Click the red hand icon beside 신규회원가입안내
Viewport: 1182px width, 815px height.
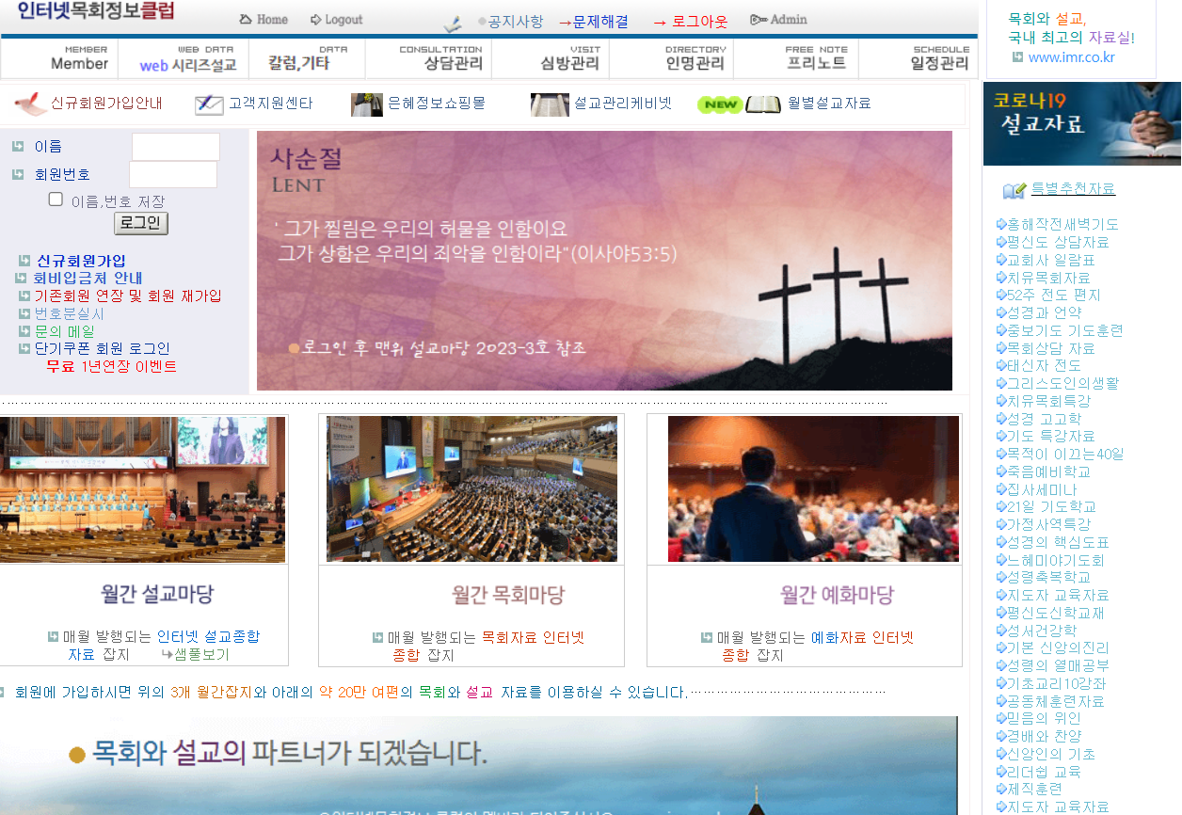[x=24, y=104]
